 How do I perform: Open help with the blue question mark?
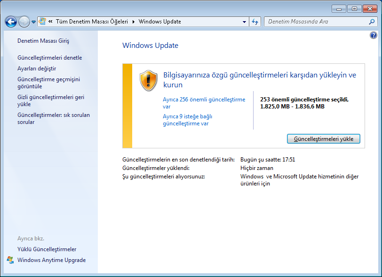373,35
